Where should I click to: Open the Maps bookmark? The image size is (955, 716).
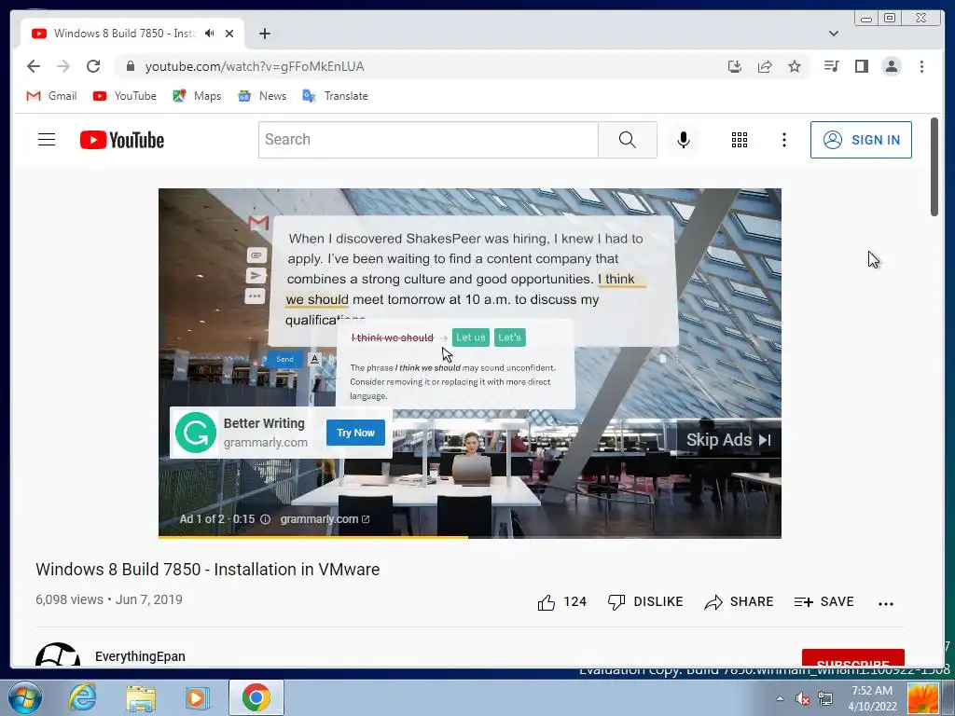(x=197, y=96)
